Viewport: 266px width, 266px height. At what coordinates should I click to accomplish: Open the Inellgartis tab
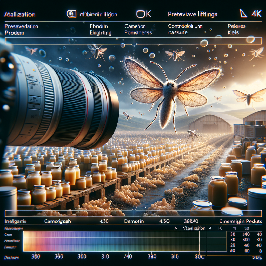tap(15, 221)
